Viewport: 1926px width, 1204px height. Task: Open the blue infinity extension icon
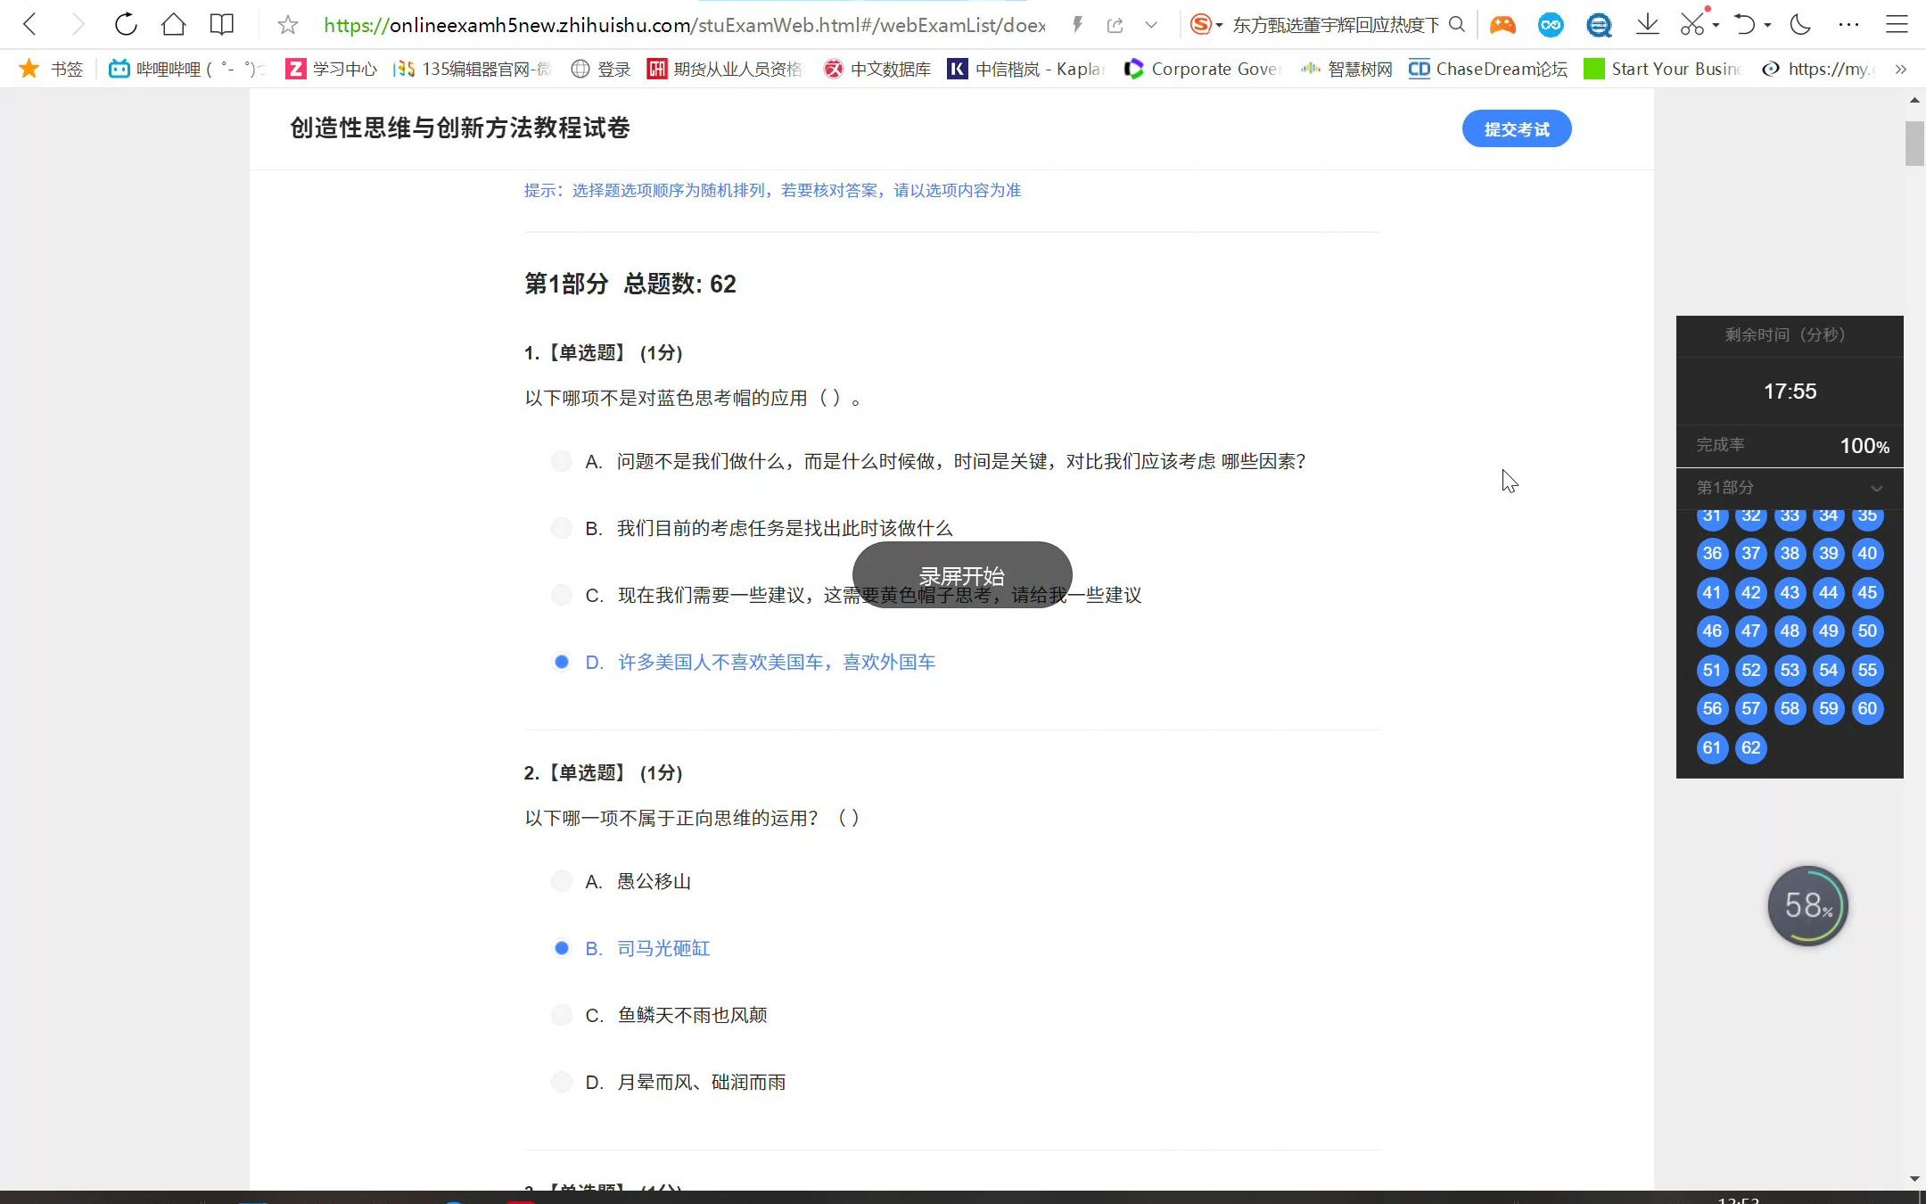click(x=1551, y=25)
